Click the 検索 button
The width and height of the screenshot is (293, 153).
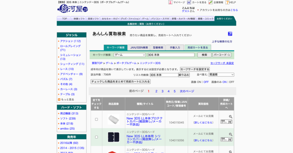point(204,55)
